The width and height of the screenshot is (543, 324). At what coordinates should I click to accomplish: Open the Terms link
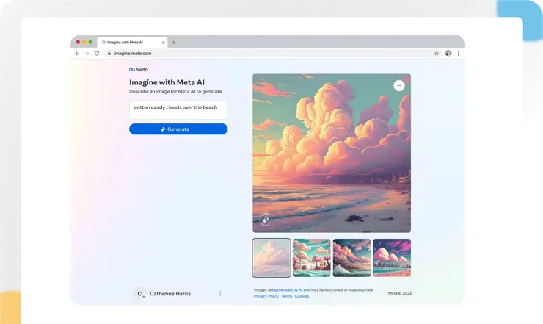(x=286, y=296)
